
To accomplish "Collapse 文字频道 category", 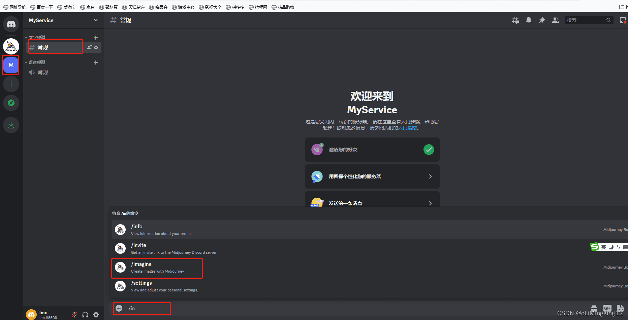I will click(35, 37).
